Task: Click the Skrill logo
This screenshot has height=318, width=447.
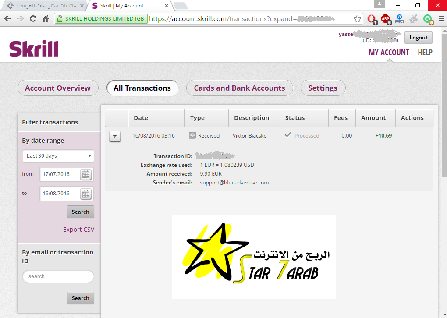Action: pos(34,49)
